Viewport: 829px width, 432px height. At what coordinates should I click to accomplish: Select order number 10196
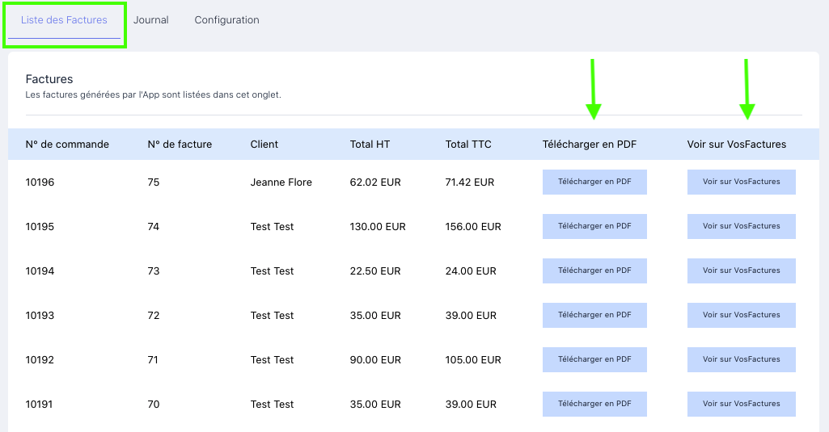pos(40,182)
